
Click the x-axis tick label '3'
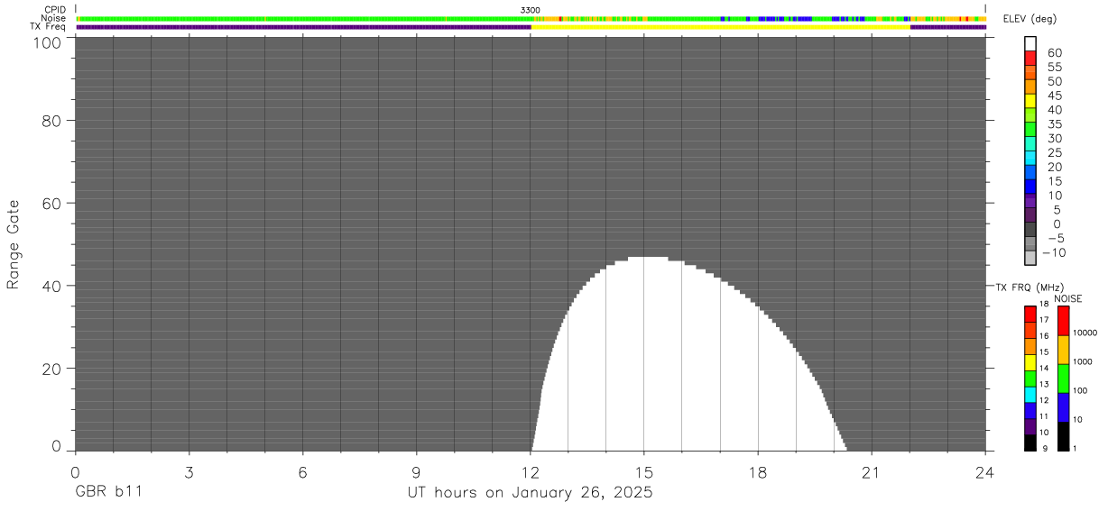(x=189, y=471)
